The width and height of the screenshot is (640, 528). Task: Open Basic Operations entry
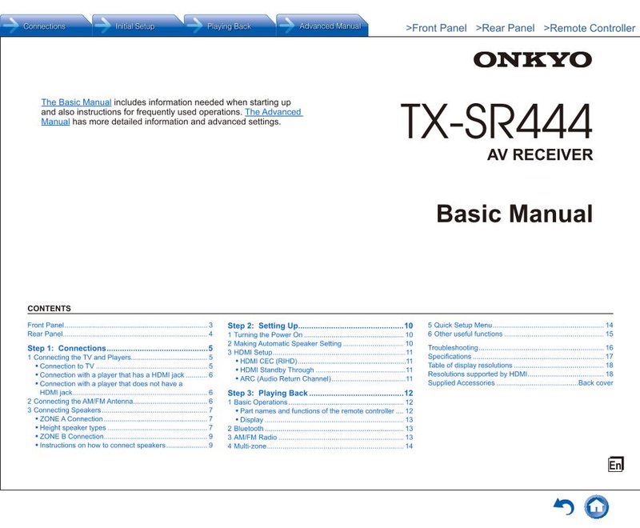click(x=321, y=402)
